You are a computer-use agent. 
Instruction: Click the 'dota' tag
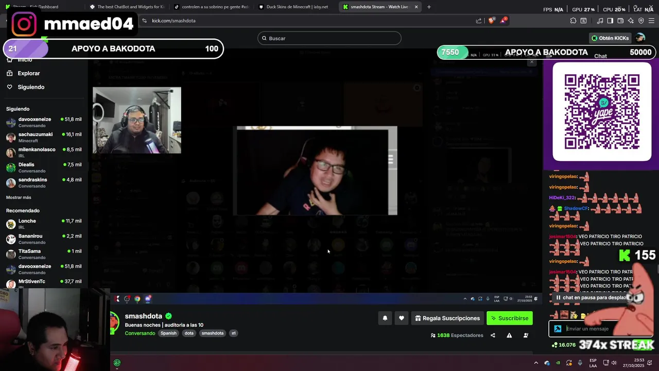click(x=189, y=333)
